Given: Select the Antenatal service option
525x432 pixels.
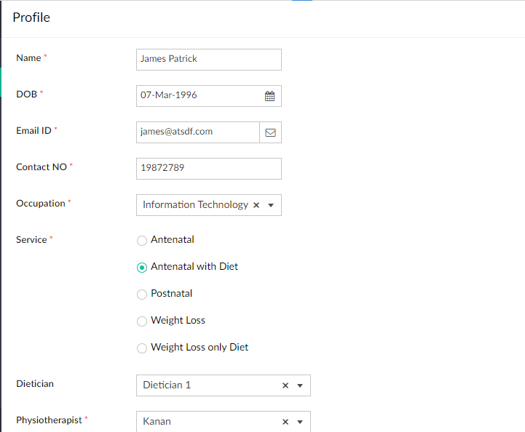Looking at the screenshot, I should 142,241.
